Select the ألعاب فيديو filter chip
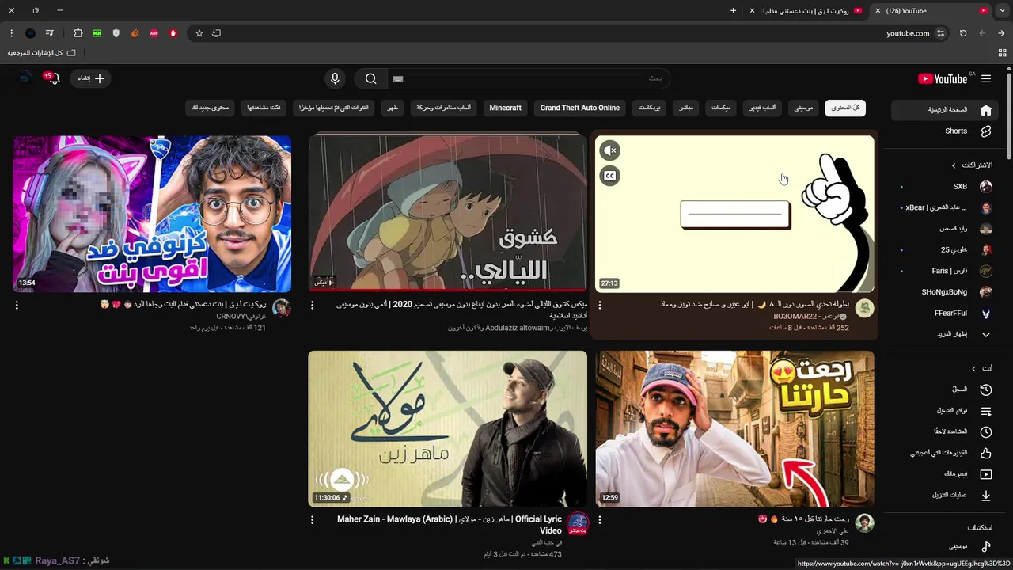Screen dimensions: 1013x570 click(x=763, y=108)
